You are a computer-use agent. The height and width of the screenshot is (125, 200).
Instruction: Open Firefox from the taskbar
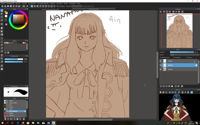pos(23,123)
